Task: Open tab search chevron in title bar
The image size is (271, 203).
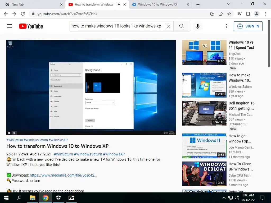Action: click(228, 4)
